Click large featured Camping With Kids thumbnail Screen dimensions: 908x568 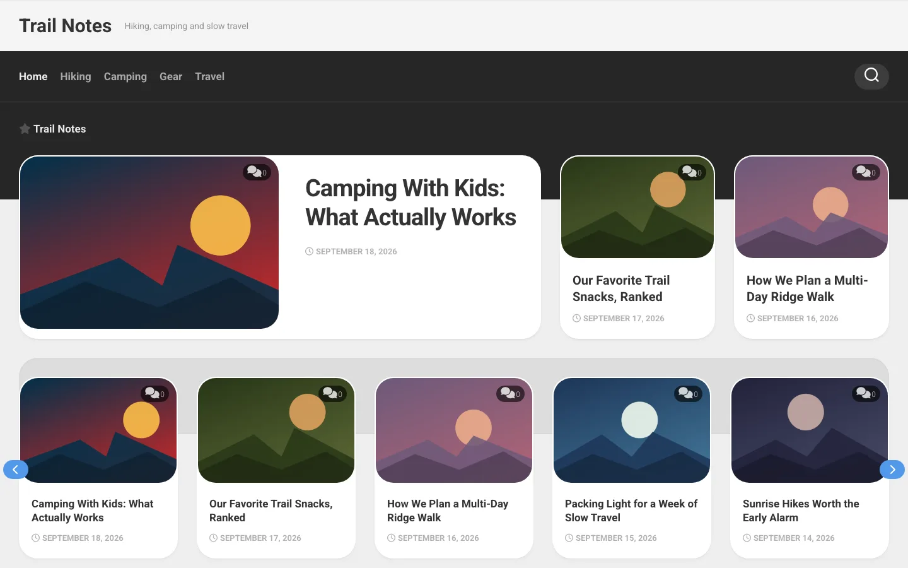(149, 242)
